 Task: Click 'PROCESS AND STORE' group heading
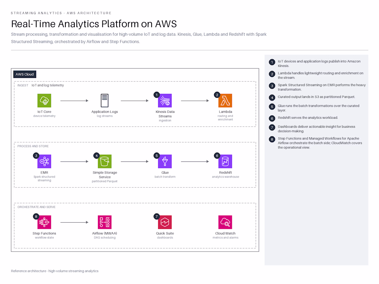[33, 146]
